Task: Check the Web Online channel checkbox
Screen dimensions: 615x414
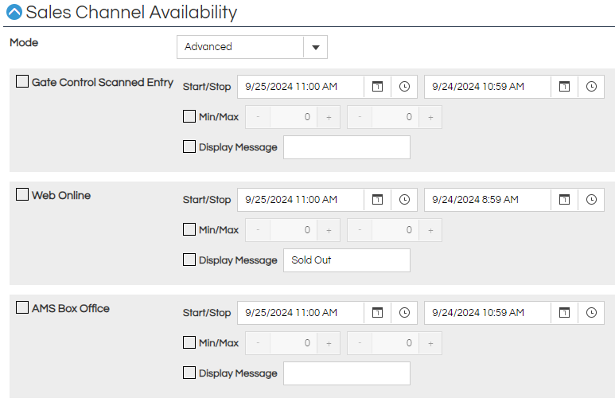Action: (22, 195)
